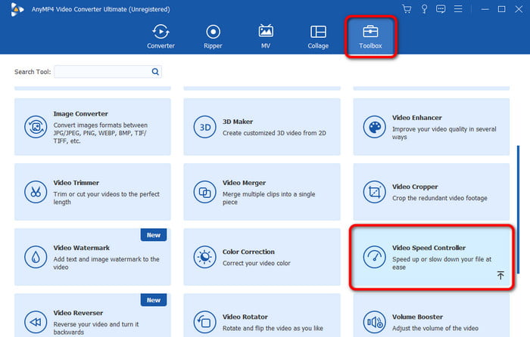
Task: Click the Search Tool input field
Action: coord(108,72)
